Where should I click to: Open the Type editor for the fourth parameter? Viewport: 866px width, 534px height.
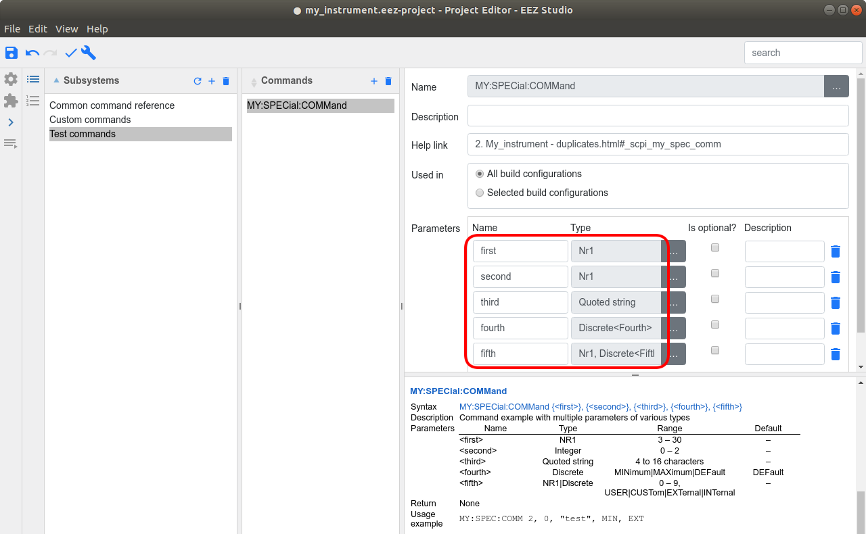click(x=675, y=328)
